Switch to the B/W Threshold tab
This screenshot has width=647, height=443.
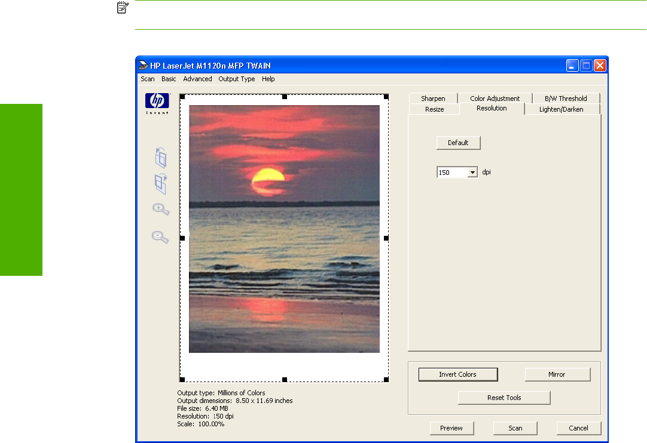[x=566, y=99]
